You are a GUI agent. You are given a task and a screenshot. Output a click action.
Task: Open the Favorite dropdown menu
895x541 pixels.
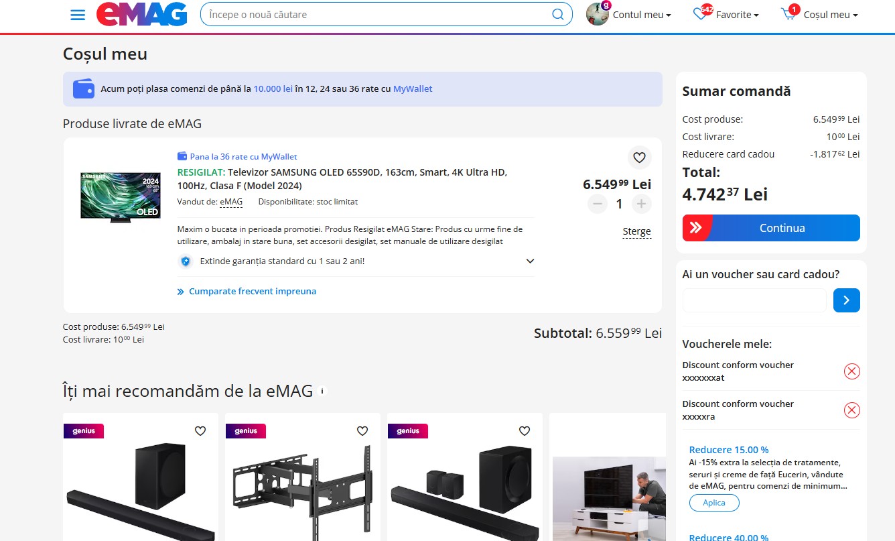[x=726, y=15]
